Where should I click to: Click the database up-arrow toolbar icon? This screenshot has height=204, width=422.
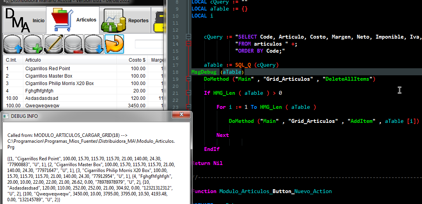pos(12,44)
